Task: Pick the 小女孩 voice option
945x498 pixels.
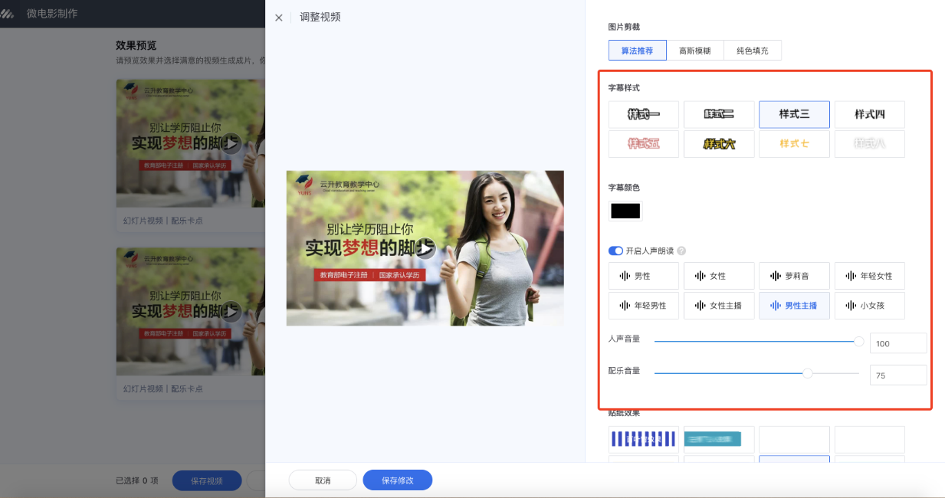Action: point(869,305)
